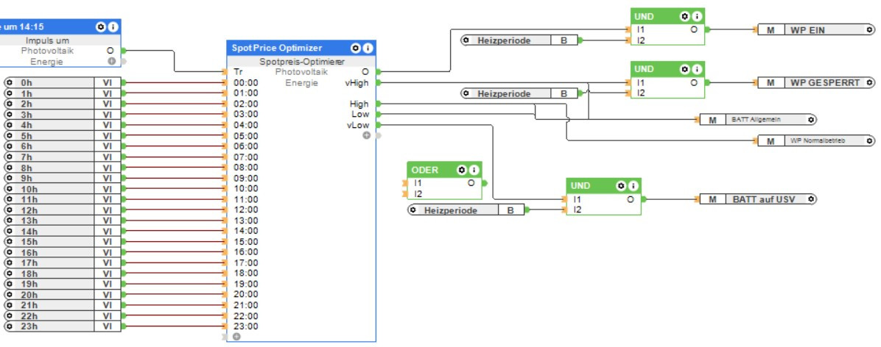The width and height of the screenshot is (881, 347).
Task: Select the 10h virtual input
Action: 62,189
